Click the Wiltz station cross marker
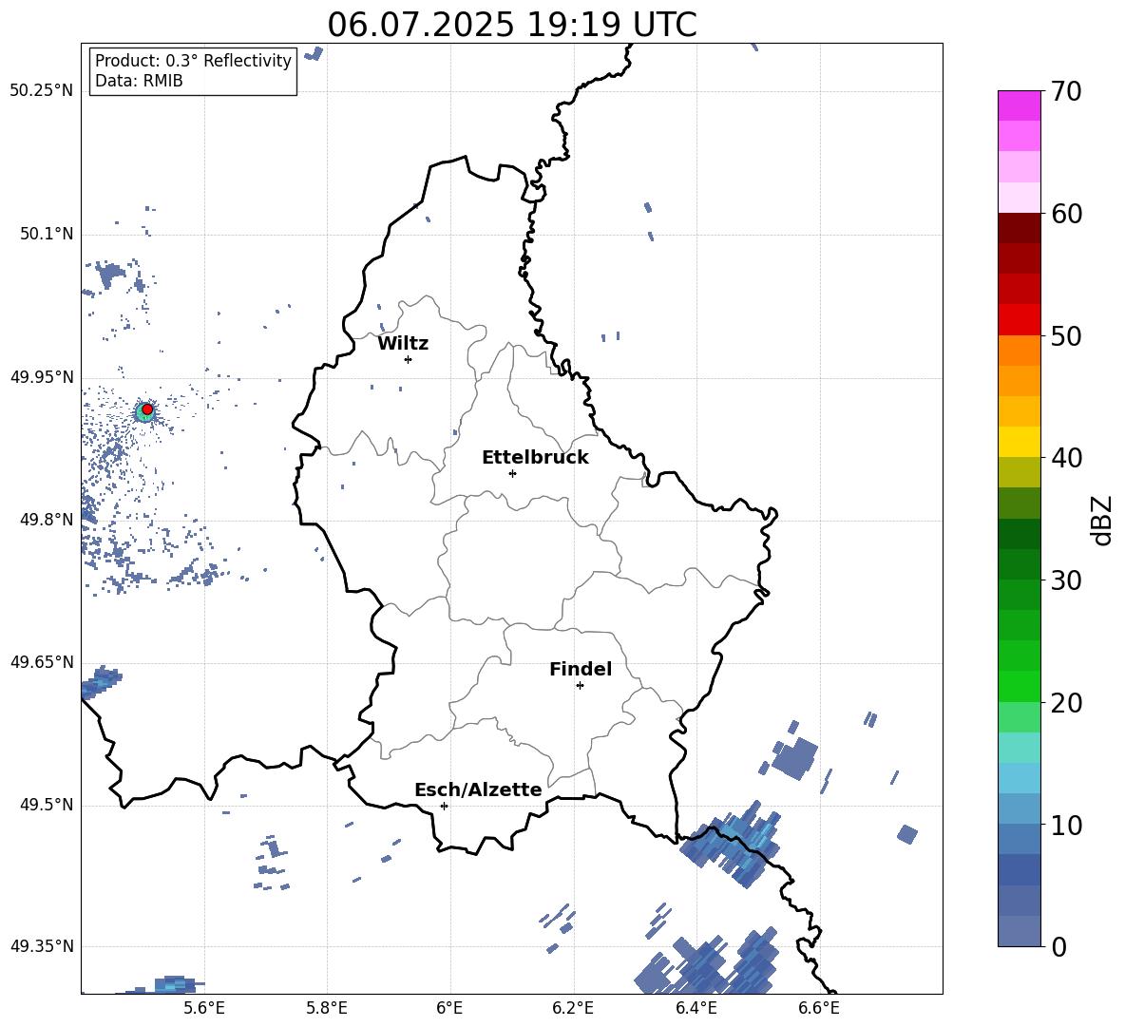The width and height of the screenshot is (1125, 1027). 409,359
